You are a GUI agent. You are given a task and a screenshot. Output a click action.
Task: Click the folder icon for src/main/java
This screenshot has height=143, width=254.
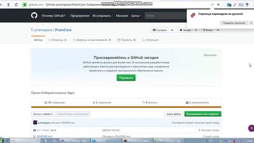(x=35, y=130)
